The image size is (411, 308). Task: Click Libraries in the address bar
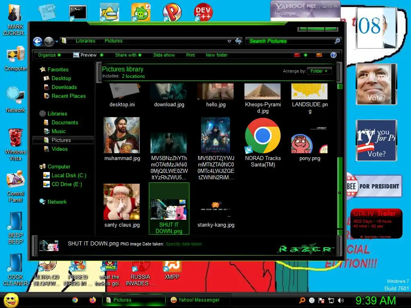coord(85,41)
